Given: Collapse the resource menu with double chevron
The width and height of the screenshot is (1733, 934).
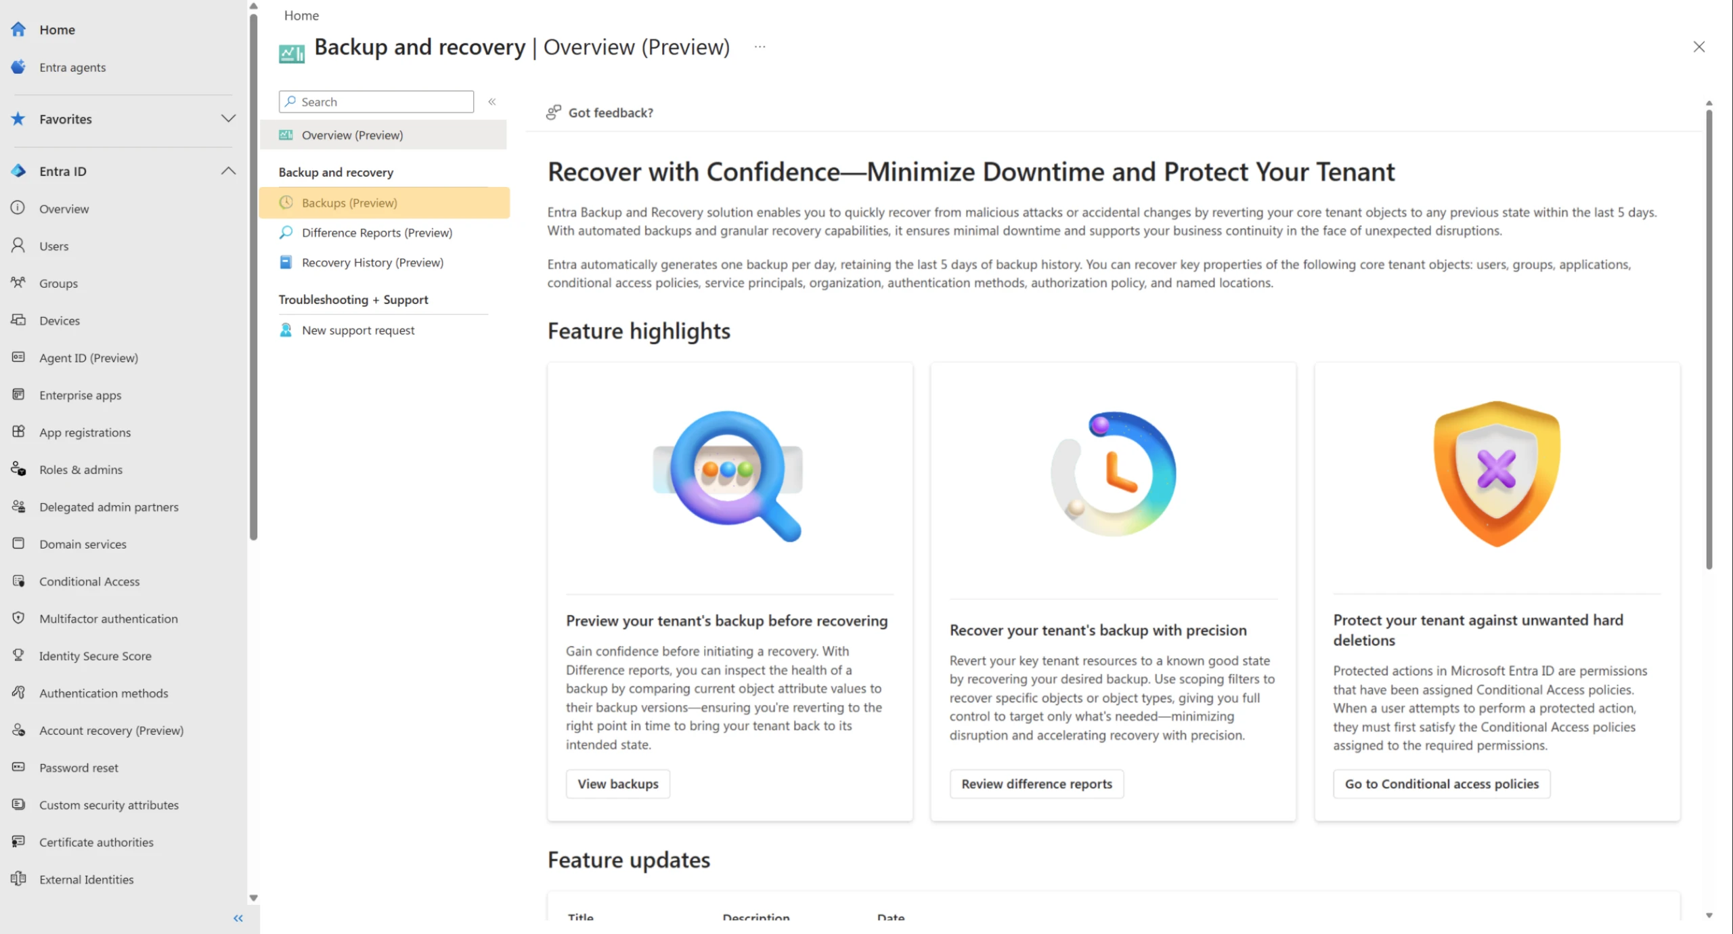Looking at the screenshot, I should [x=492, y=102].
